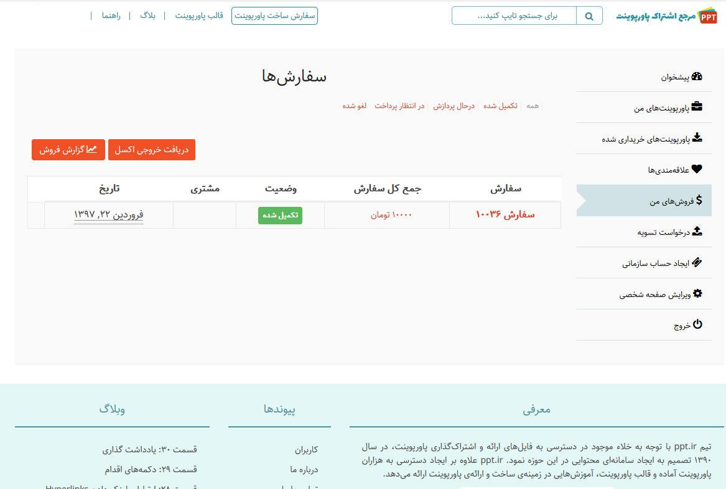Image resolution: width=726 pixels, height=489 pixels.
Task: Click the سفارش ساخت پاورپوینت button
Action: pyautogui.click(x=274, y=16)
